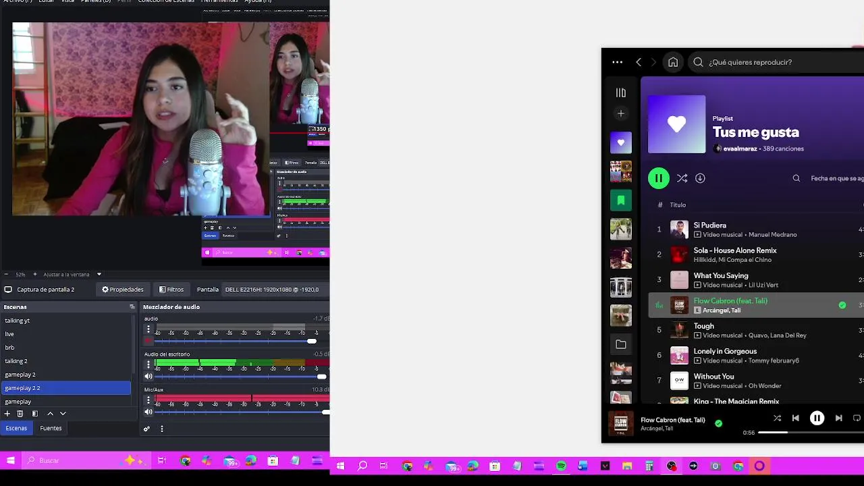Open Liked Songs from Spotify sidebar
864x486 pixels.
coord(621,142)
